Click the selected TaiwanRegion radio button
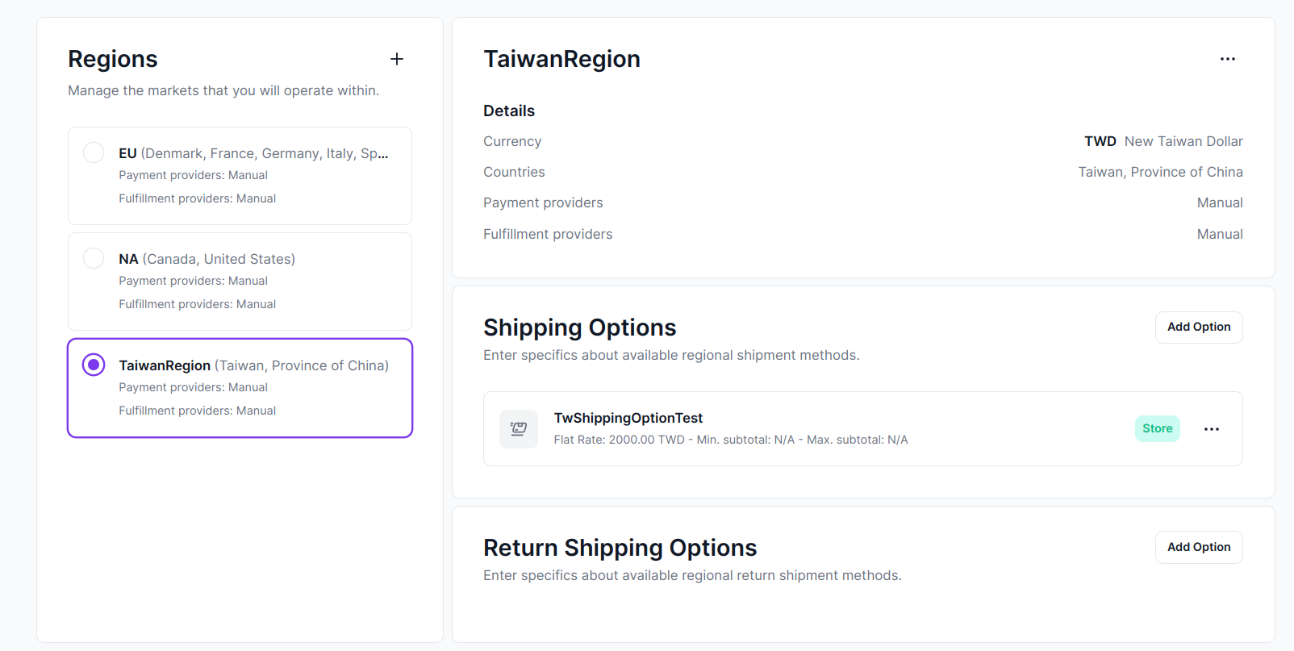Screen dimensions: 1294x651 click(x=94, y=365)
